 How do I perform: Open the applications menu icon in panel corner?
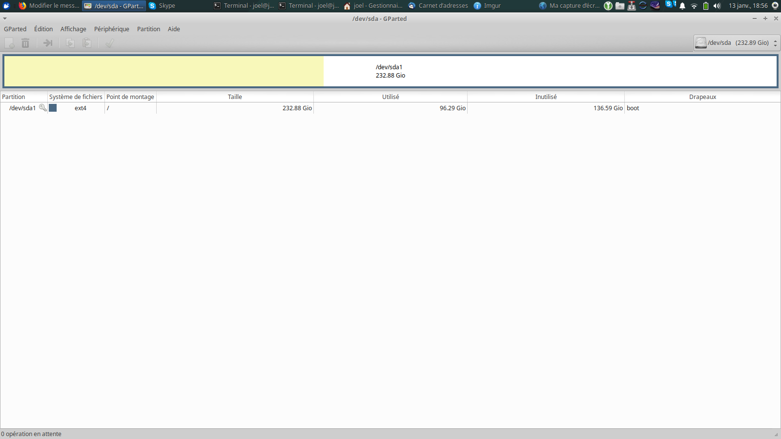point(7,6)
